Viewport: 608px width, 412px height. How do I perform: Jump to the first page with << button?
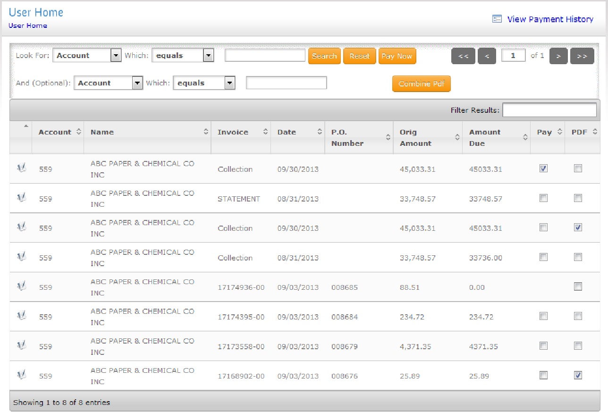click(463, 56)
